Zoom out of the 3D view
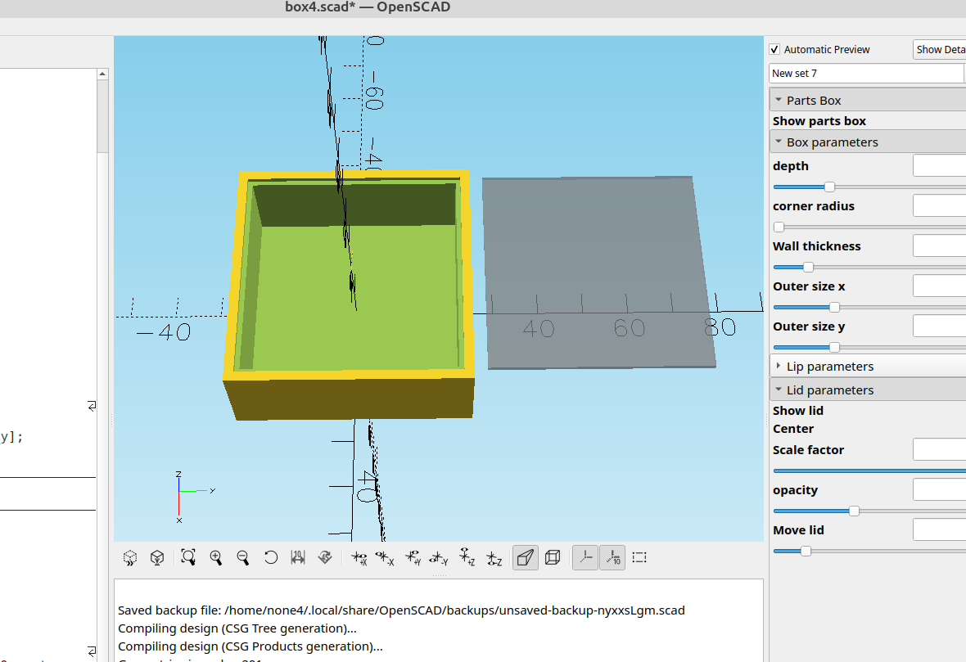This screenshot has height=662, width=966. tap(243, 557)
